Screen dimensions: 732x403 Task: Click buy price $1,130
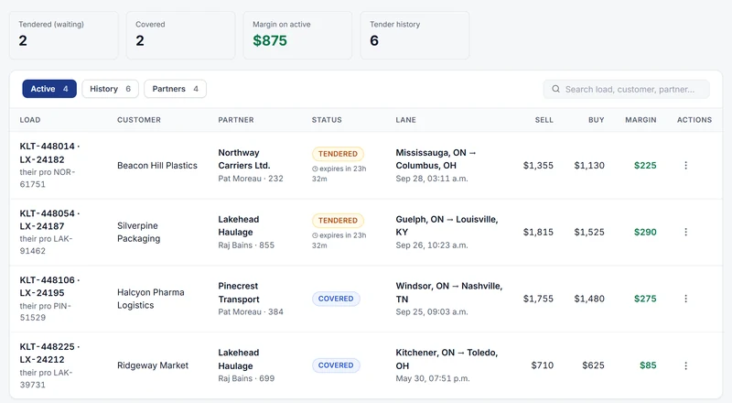pos(589,166)
